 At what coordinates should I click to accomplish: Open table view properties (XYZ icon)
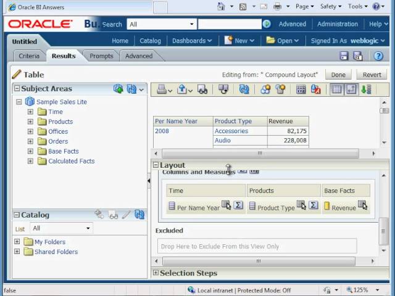(x=301, y=89)
